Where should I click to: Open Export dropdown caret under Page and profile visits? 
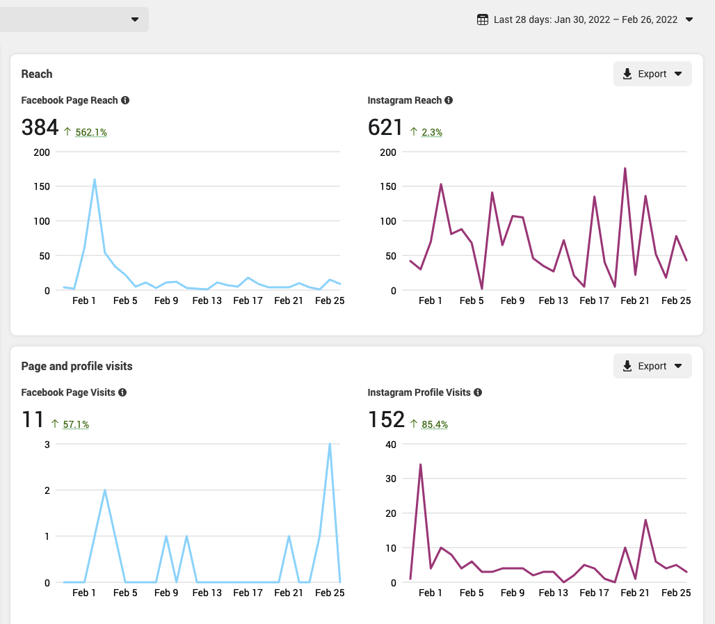pyautogui.click(x=677, y=366)
